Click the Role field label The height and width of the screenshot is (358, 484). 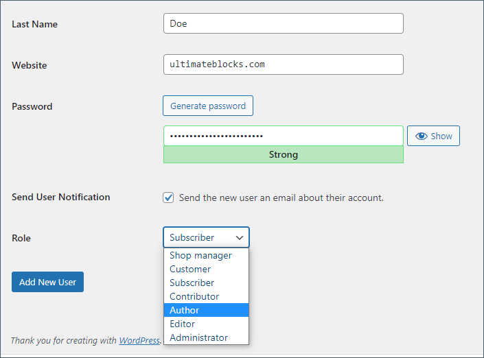[21, 238]
